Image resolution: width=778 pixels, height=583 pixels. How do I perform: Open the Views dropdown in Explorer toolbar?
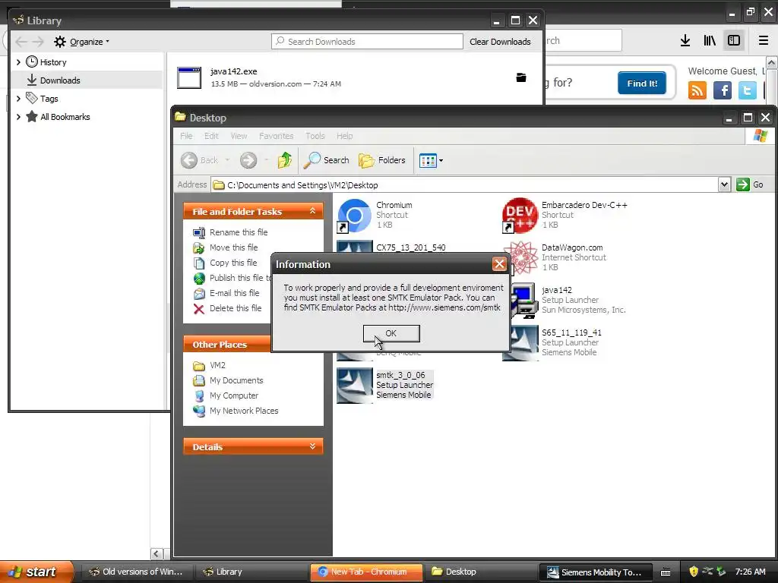[x=431, y=160]
